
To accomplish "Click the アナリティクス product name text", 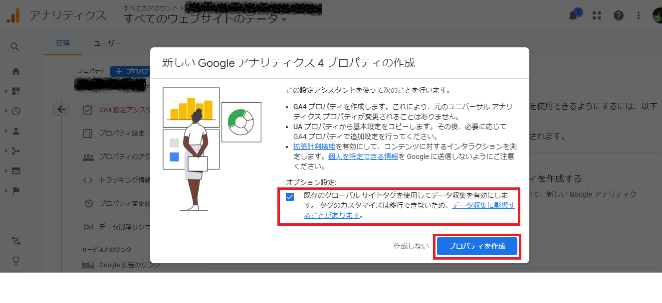I will click(68, 15).
